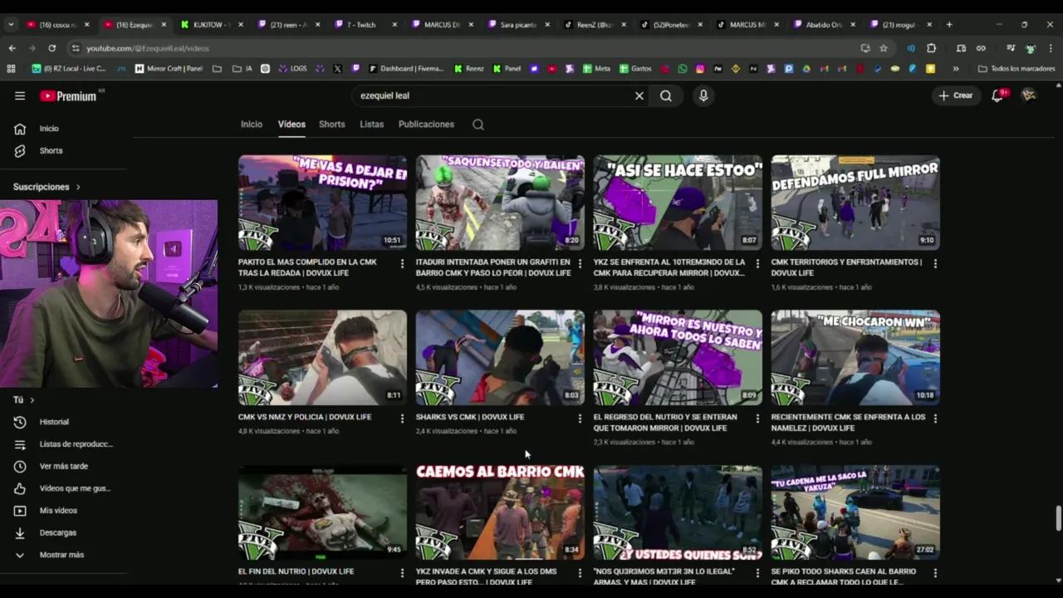Open TU CADENA ME LA SACO thumbnail
Viewport: 1063px width, 598px height.
point(855,512)
